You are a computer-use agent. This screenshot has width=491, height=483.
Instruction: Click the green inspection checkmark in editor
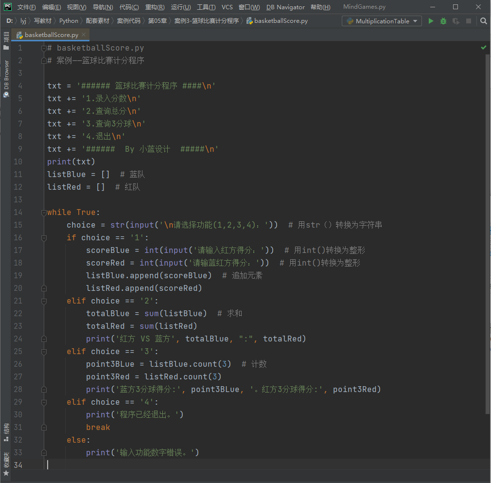click(483, 48)
